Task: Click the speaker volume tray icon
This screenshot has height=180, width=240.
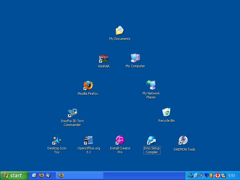Action: (201, 175)
